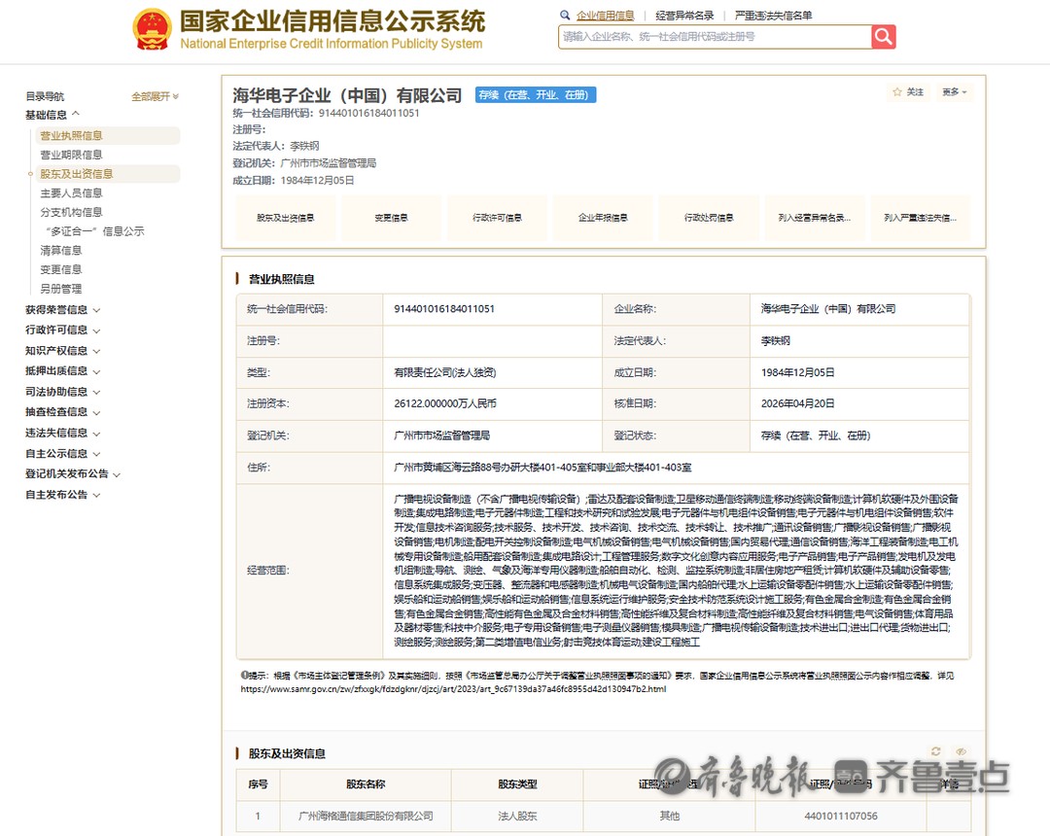The width and height of the screenshot is (1050, 836).
Task: Expand the 违法失信信息 section
Action: click(63, 433)
